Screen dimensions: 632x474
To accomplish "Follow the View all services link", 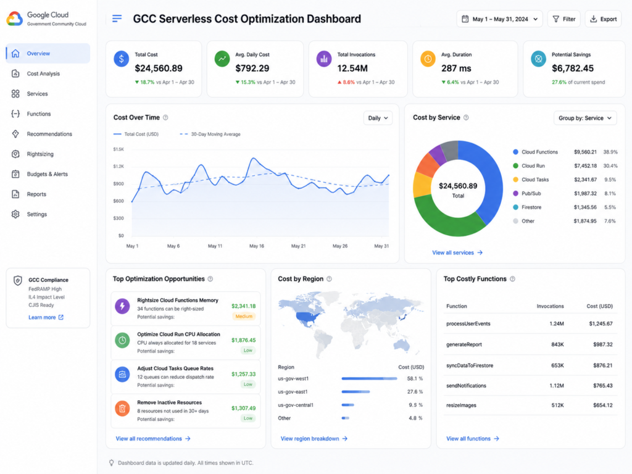I will [457, 252].
